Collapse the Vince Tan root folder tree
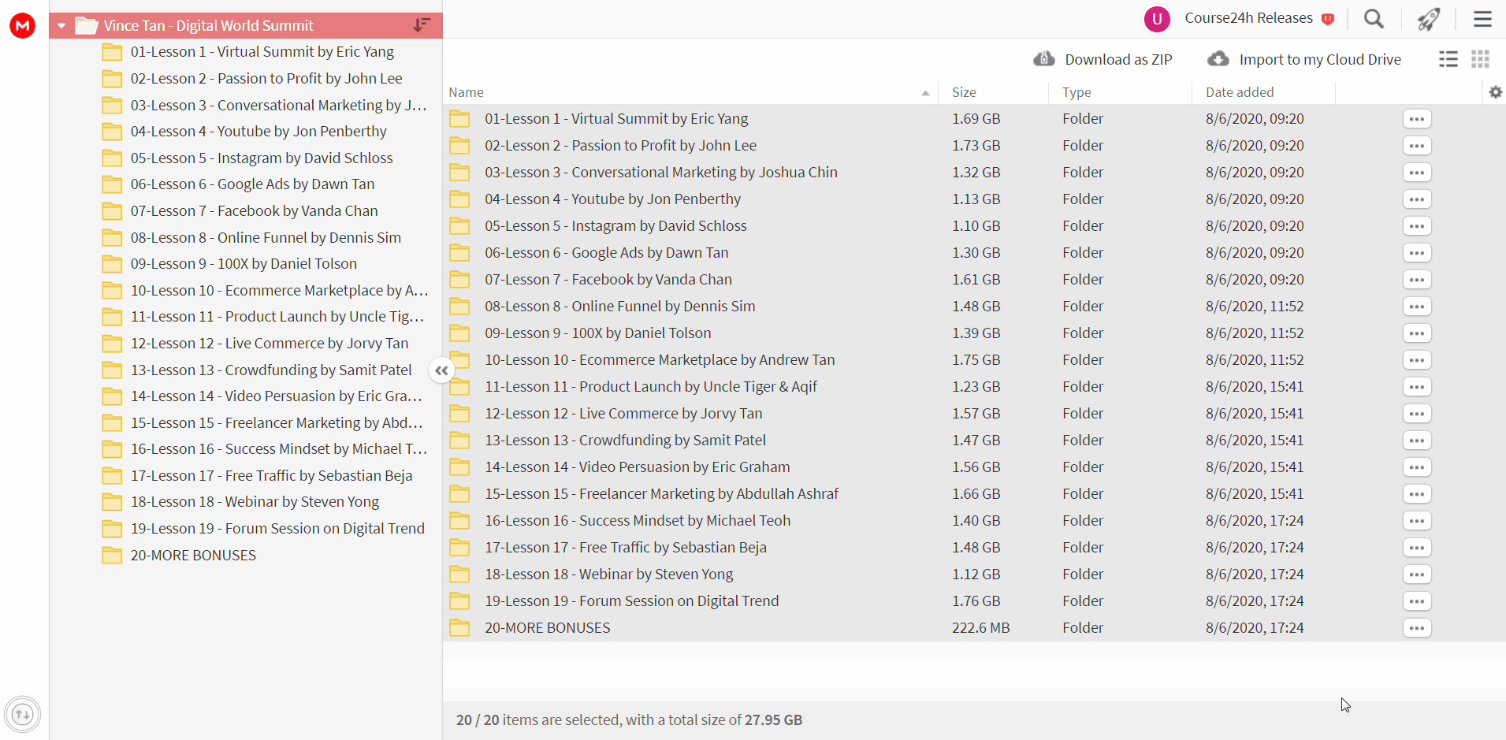Viewport: 1506px width, 740px height. (x=61, y=26)
